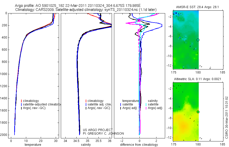
Task: Click temperature axis tick 20
Action: tap(41, 141)
